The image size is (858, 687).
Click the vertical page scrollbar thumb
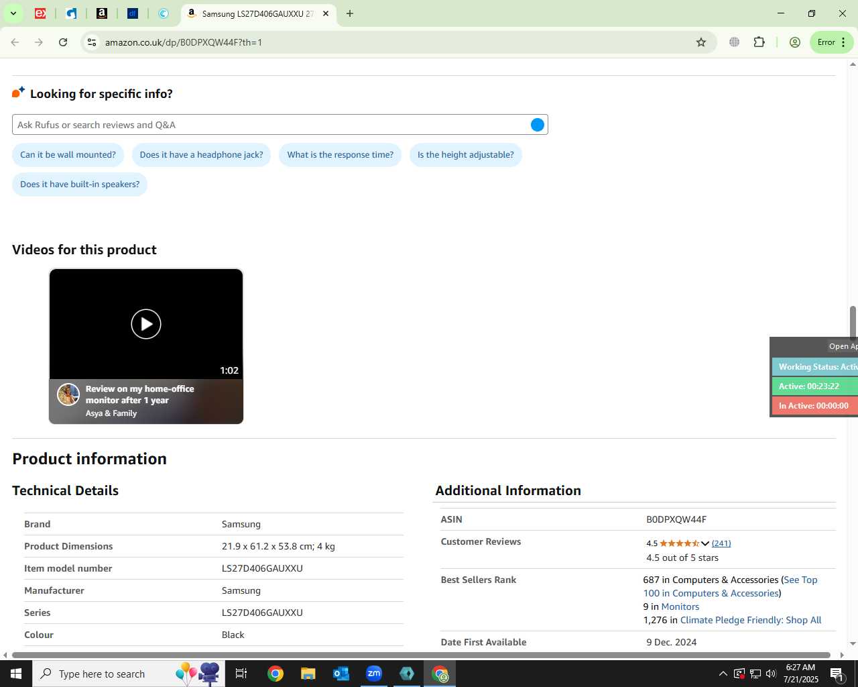[x=853, y=322]
